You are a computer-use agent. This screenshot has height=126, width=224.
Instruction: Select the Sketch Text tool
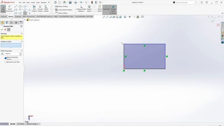[29, 10]
